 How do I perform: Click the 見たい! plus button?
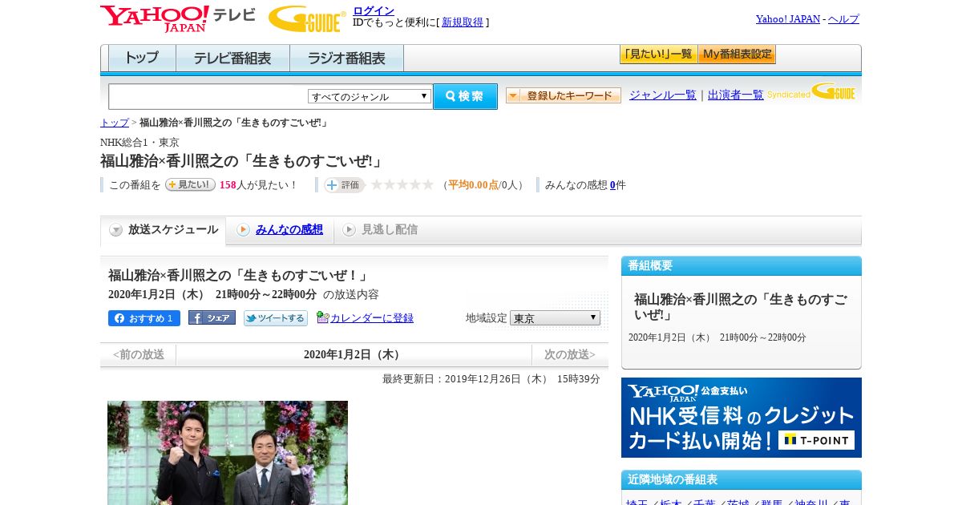click(x=190, y=184)
